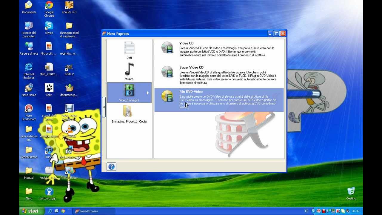The width and height of the screenshot is (382, 215).
Task: Open Nero StartSmart desktop shortcut
Action: pos(29,112)
